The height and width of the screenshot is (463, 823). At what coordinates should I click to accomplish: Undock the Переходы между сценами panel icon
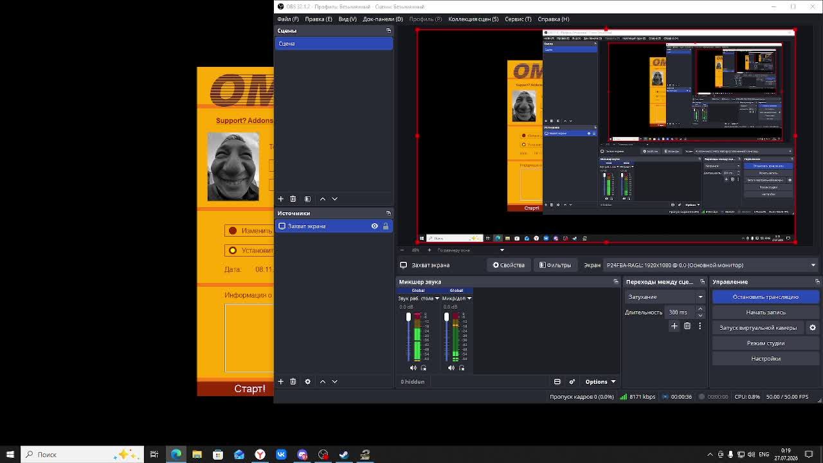click(702, 282)
